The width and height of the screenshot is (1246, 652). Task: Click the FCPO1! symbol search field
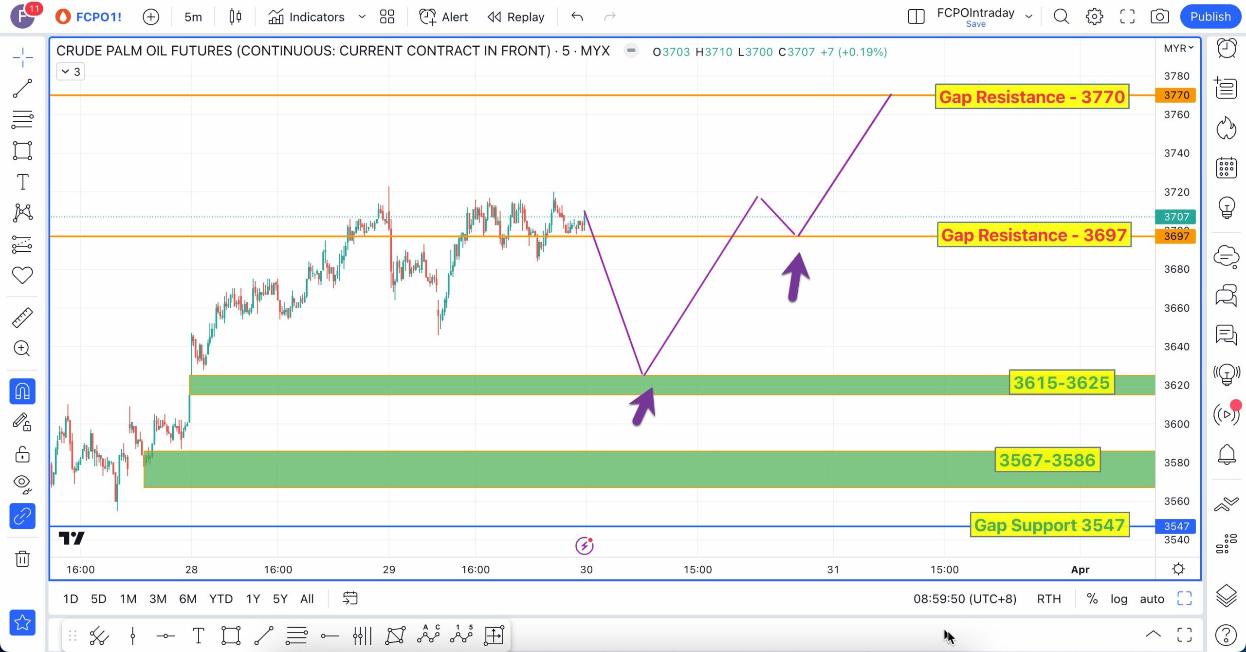tap(98, 17)
